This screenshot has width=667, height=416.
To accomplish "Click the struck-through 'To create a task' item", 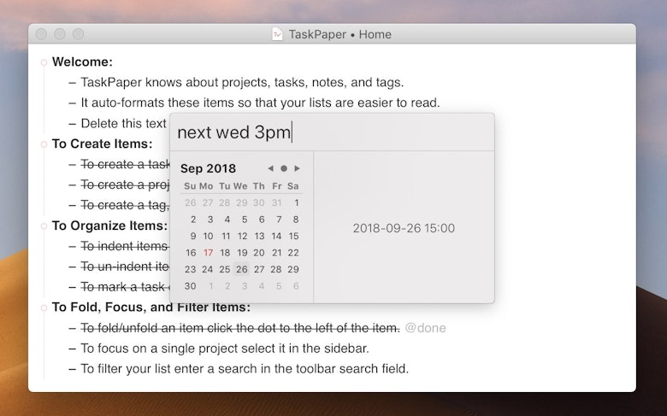I will [125, 164].
